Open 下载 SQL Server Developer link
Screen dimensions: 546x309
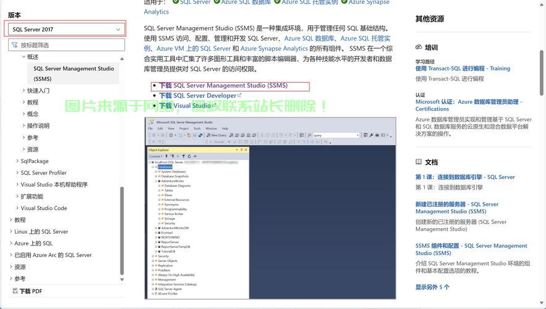[x=200, y=95]
